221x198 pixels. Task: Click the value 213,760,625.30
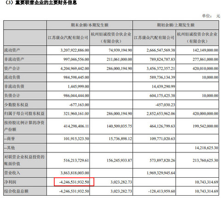[205, 160]
